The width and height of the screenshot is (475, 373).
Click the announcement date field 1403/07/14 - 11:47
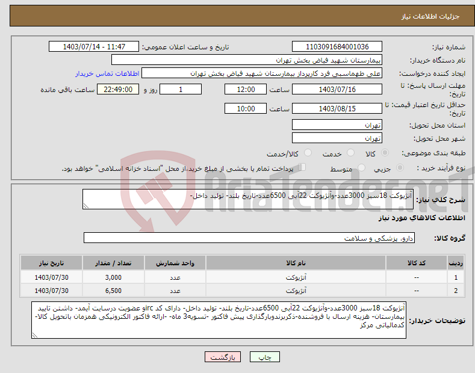94,47
